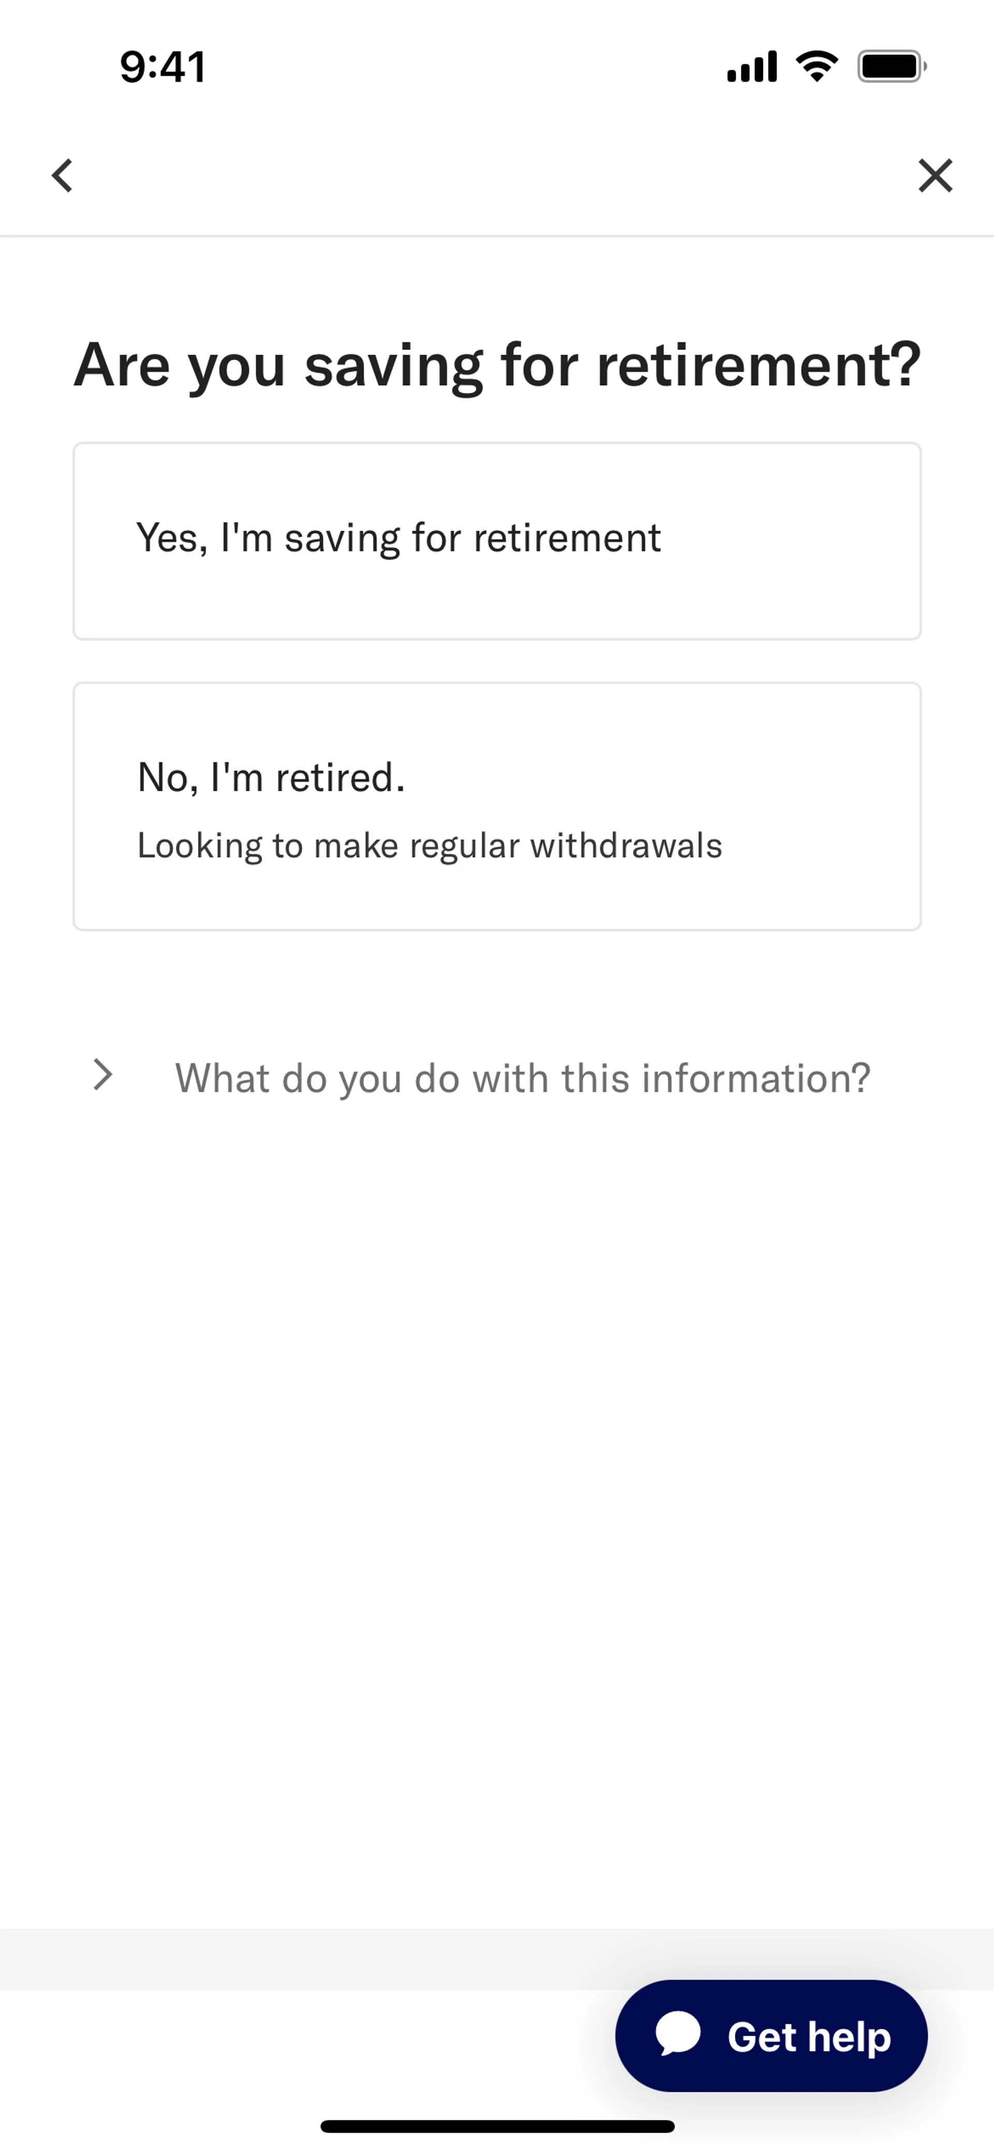Click the chat bubble icon in Get help

pos(678,2034)
